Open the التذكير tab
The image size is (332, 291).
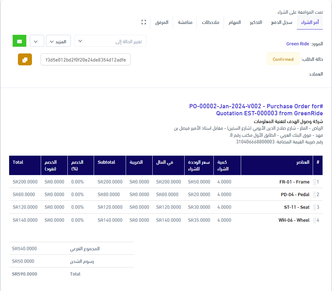click(x=256, y=22)
